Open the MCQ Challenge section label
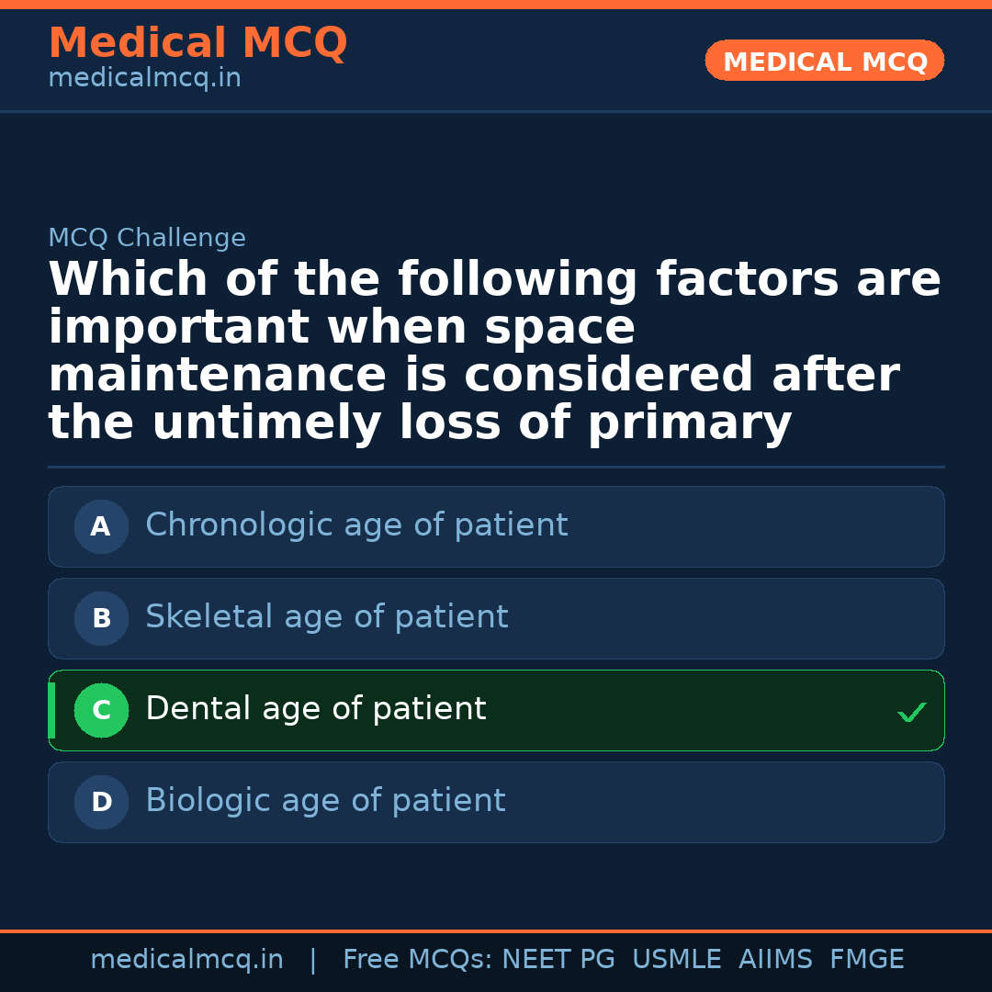This screenshot has height=992, width=992. tap(147, 237)
